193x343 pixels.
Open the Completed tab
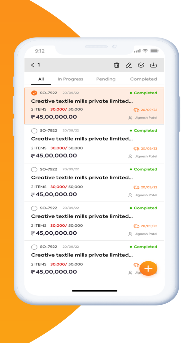pos(143,79)
